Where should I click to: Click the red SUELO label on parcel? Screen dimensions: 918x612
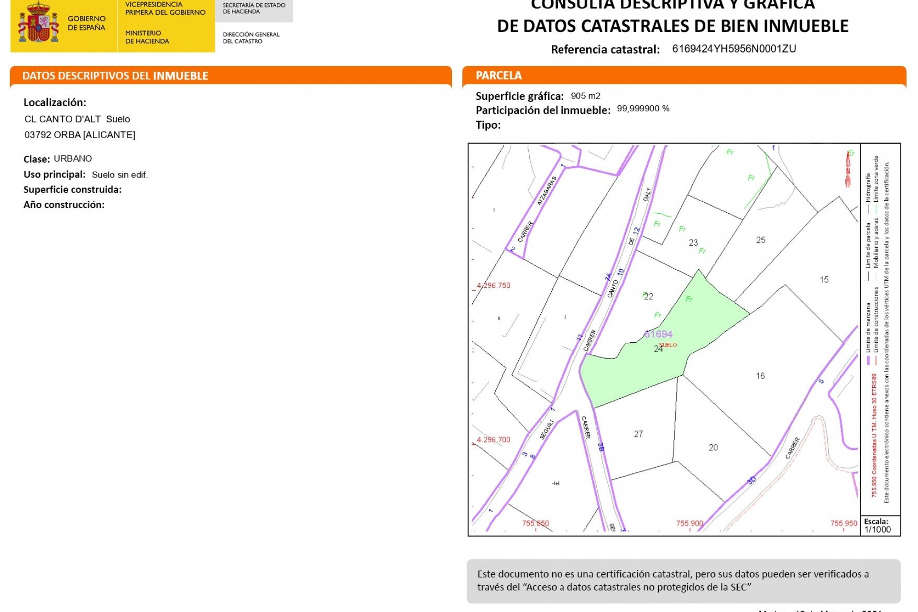tap(668, 345)
